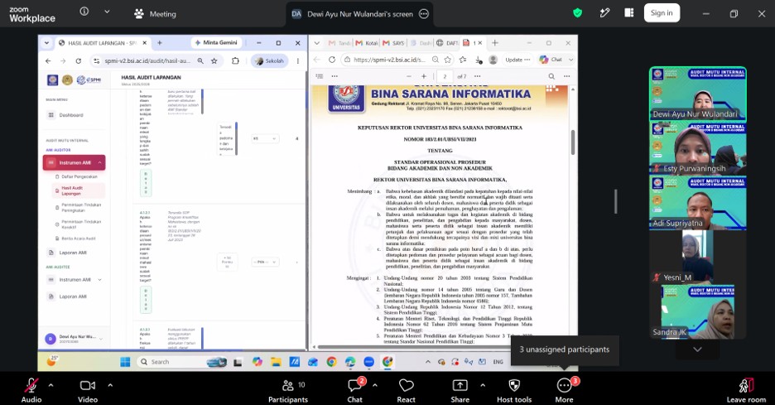Open the Edge Copilot Chat button

556,60
